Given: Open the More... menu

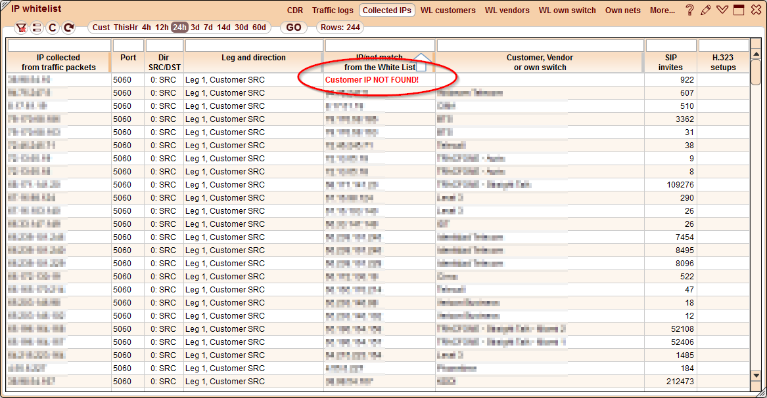Looking at the screenshot, I should [662, 10].
